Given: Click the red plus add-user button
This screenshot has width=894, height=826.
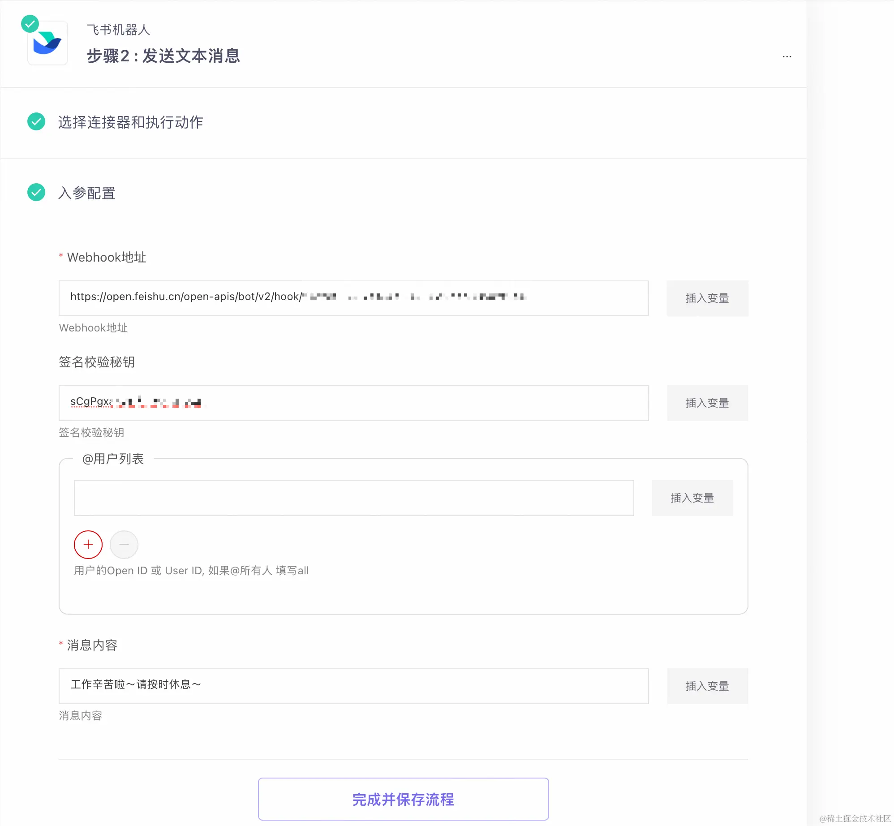Looking at the screenshot, I should click(88, 544).
